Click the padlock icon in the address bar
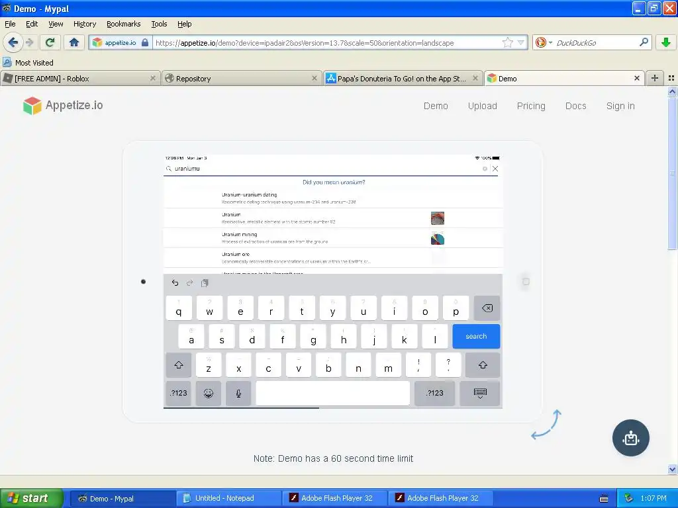Viewport: 678px width, 508px height. tap(145, 42)
